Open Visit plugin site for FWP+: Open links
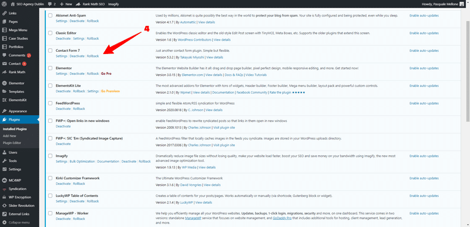Screen dimensions: 470x227 pyautogui.click(x=224, y=128)
